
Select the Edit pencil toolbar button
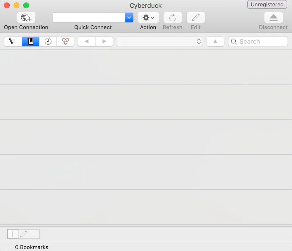coord(196,18)
